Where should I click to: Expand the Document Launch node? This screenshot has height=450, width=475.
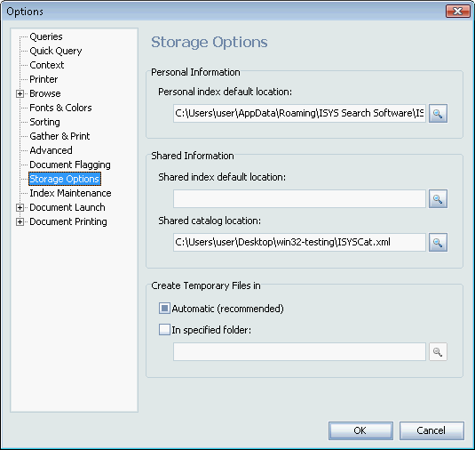pos(20,207)
